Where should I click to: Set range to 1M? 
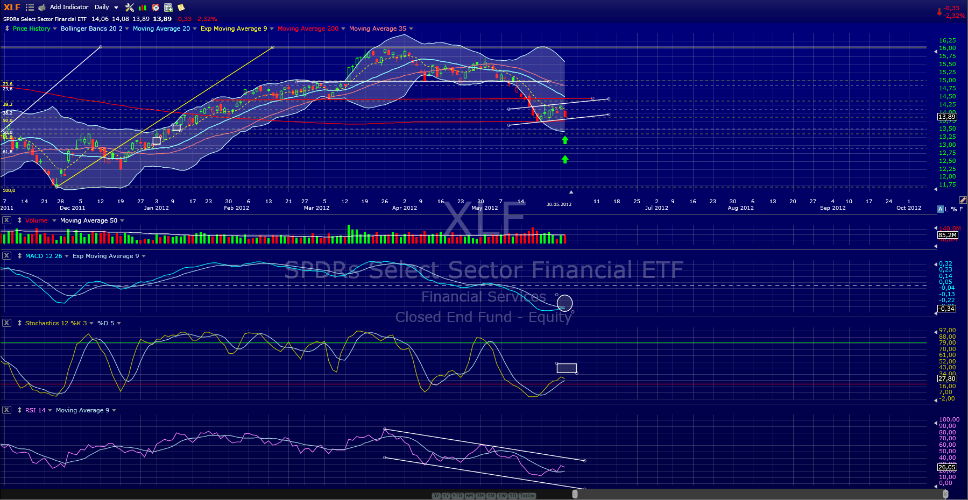(491, 496)
